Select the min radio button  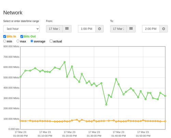click(4, 41)
